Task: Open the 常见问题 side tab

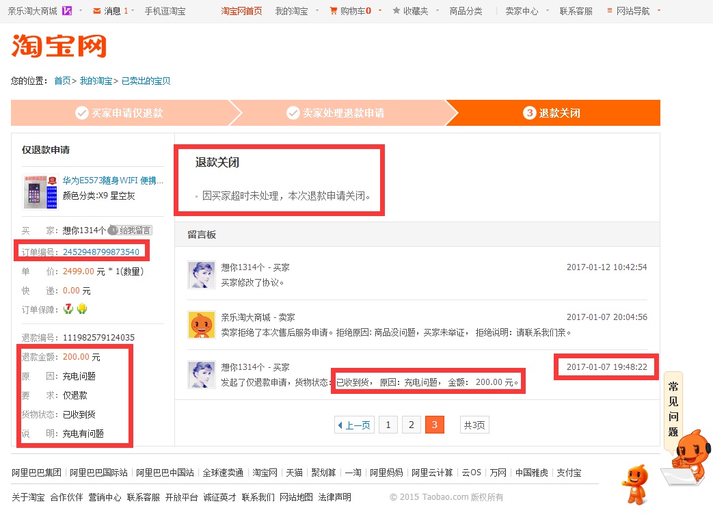Action: [x=673, y=410]
